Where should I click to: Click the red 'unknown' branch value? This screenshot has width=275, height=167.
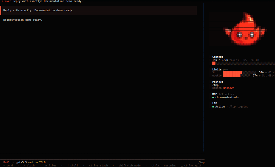pyautogui.click(x=228, y=88)
